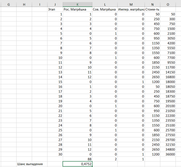Select the total cell showing 88
This screenshot has width=181, height=167.
[77, 159]
